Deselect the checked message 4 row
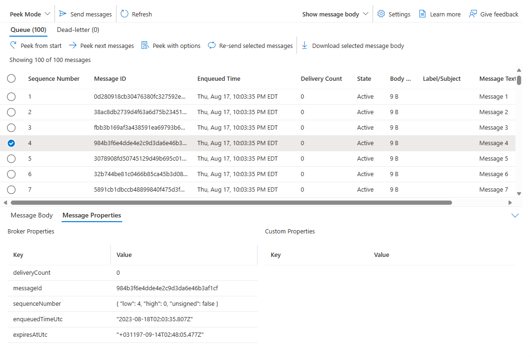This screenshot has height=356, width=531. point(11,143)
